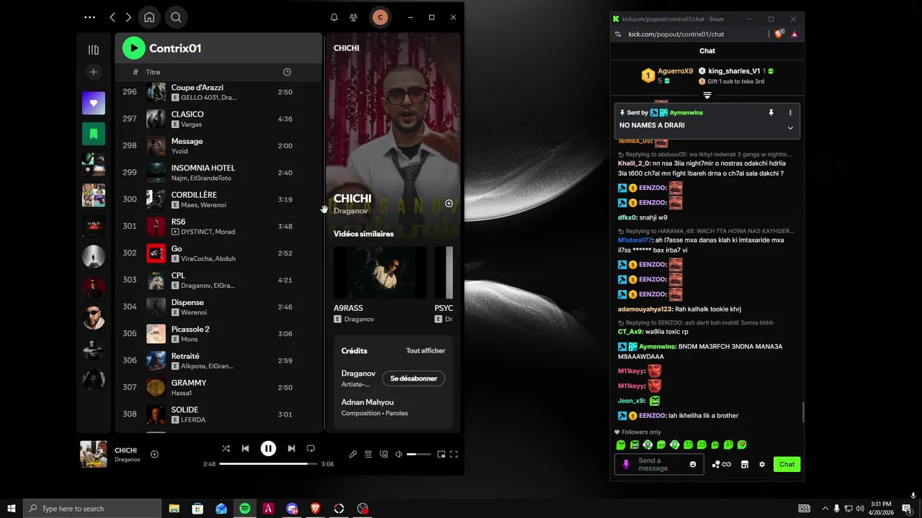Unpin the pinned chat message

click(x=771, y=113)
